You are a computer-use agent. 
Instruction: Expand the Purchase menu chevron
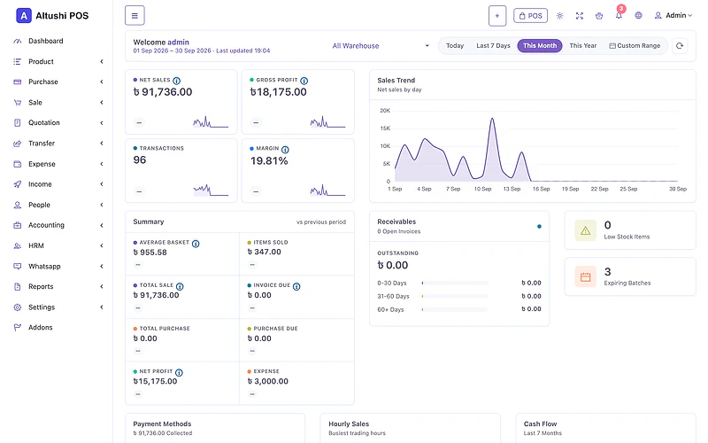102,82
